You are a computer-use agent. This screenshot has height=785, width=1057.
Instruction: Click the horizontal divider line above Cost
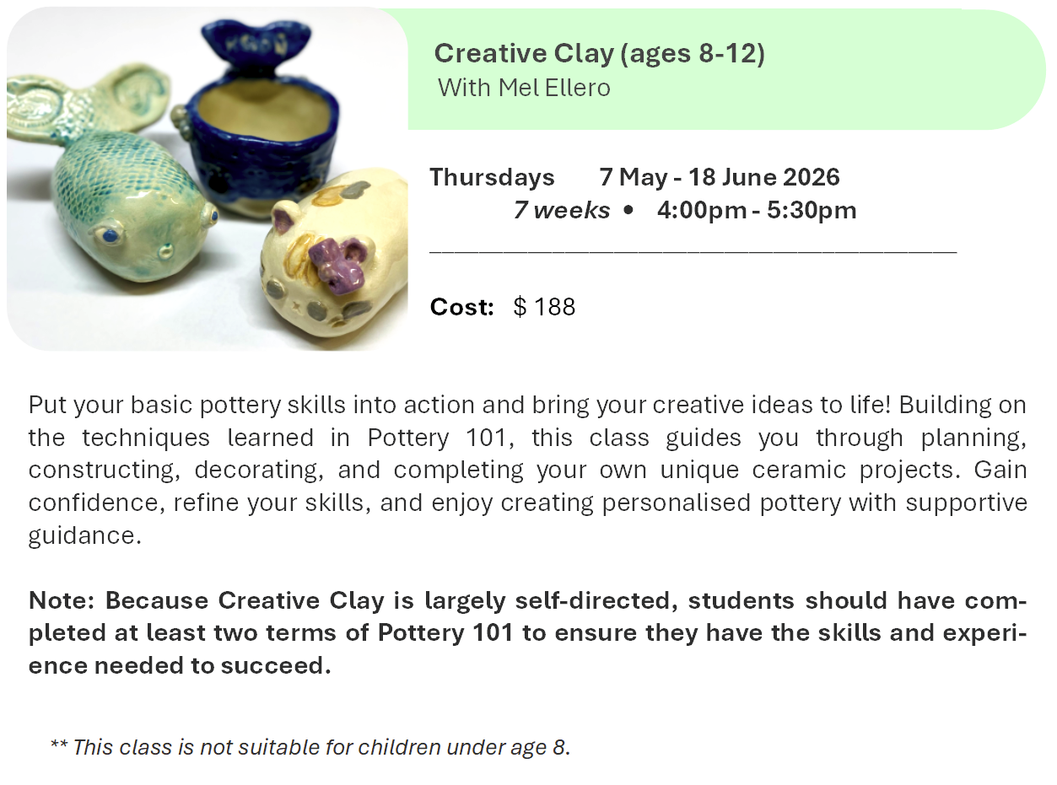coord(692,250)
